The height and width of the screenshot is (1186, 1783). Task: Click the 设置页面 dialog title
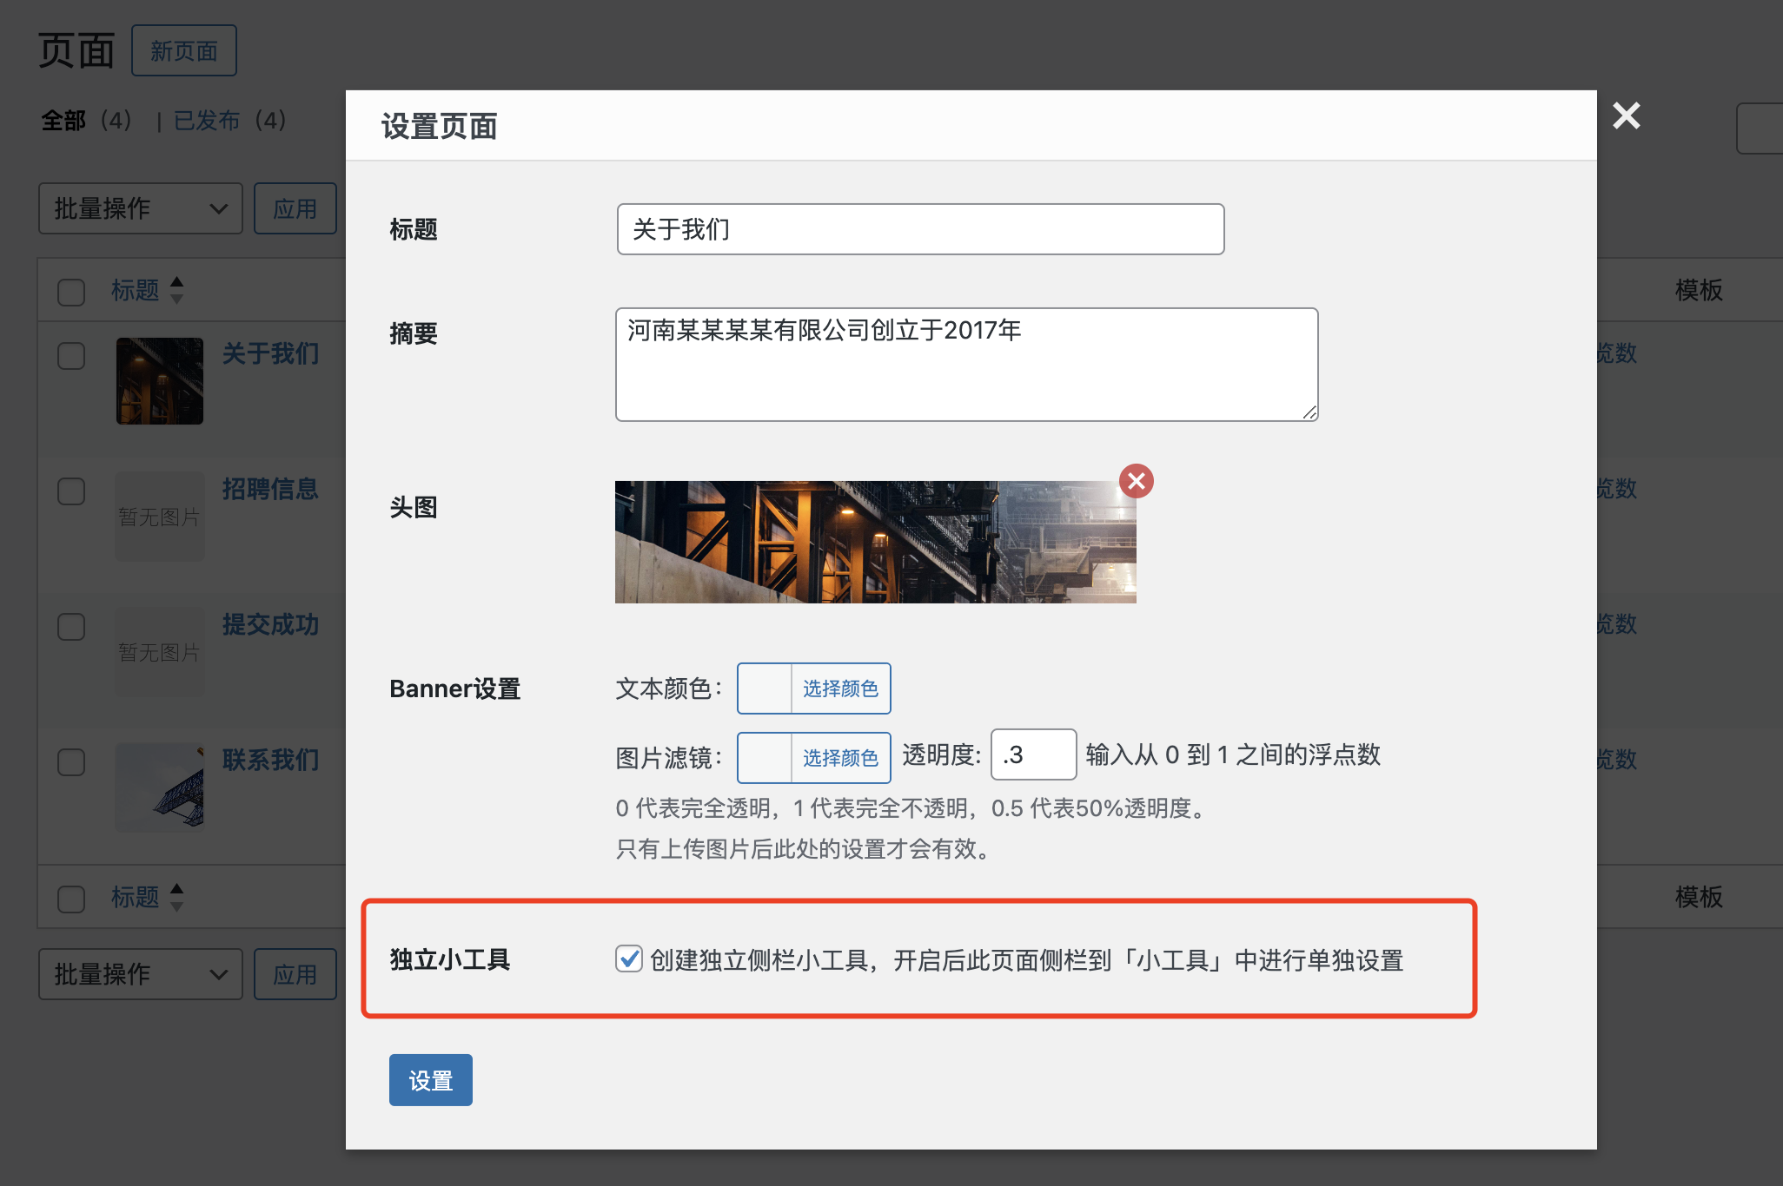pos(440,127)
